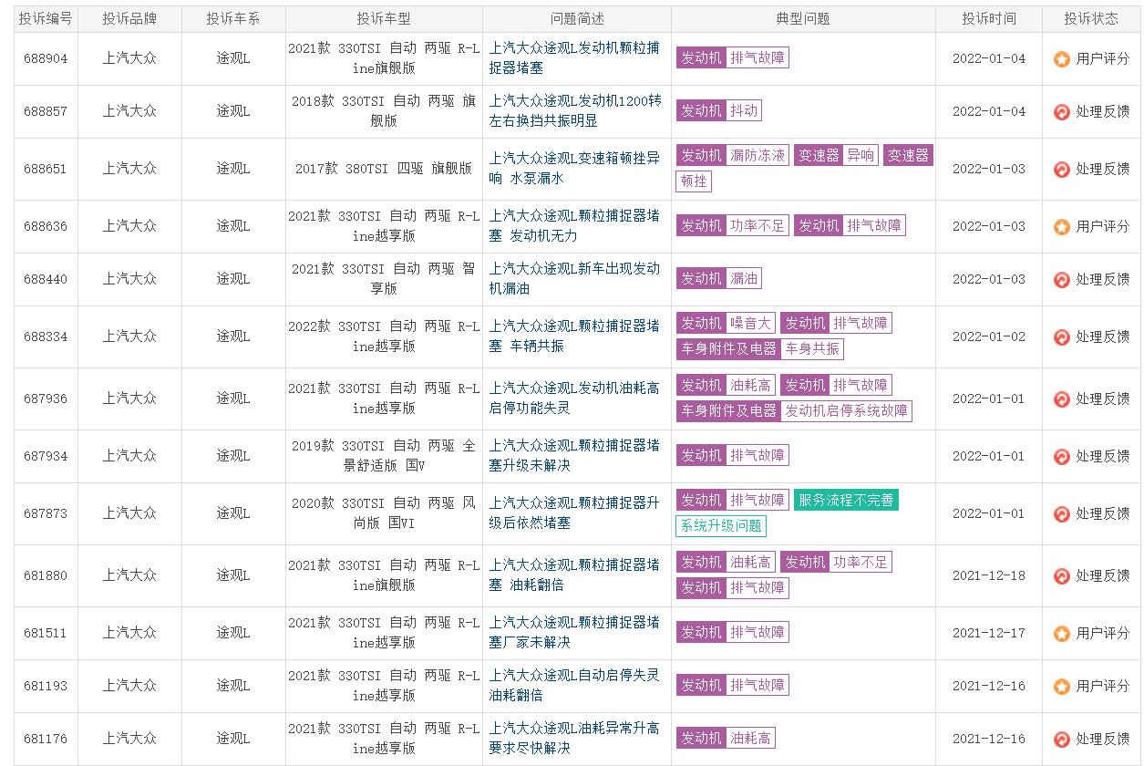This screenshot has width=1144, height=766.
Task: Click the 投诉时间 column header
Action: 988,18
